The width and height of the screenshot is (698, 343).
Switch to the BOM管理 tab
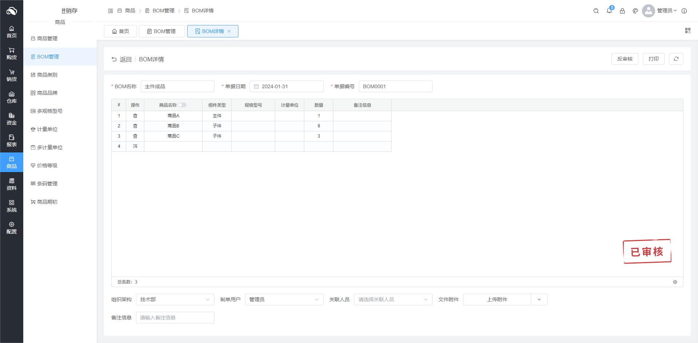click(161, 31)
